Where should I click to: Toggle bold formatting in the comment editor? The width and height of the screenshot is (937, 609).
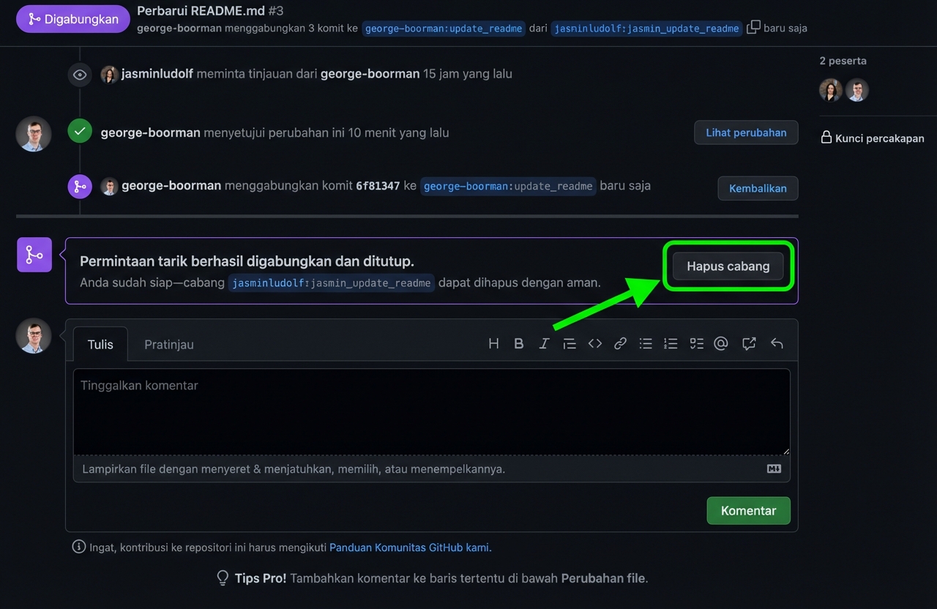[x=518, y=343]
